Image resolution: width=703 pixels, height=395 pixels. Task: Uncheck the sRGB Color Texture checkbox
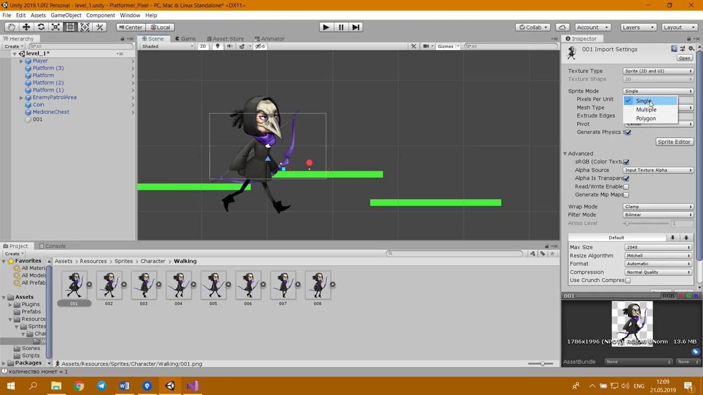(x=626, y=162)
